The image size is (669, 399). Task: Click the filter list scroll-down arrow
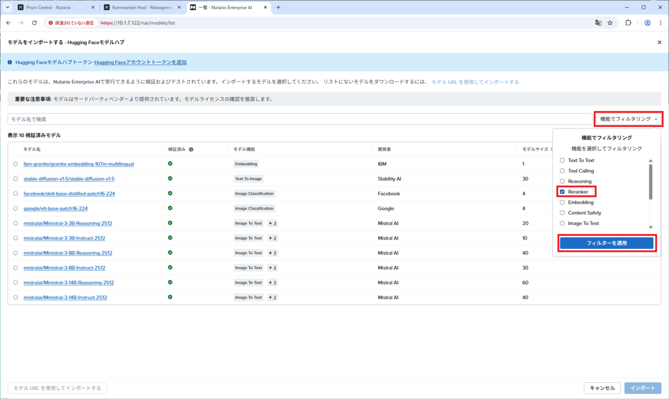(650, 227)
